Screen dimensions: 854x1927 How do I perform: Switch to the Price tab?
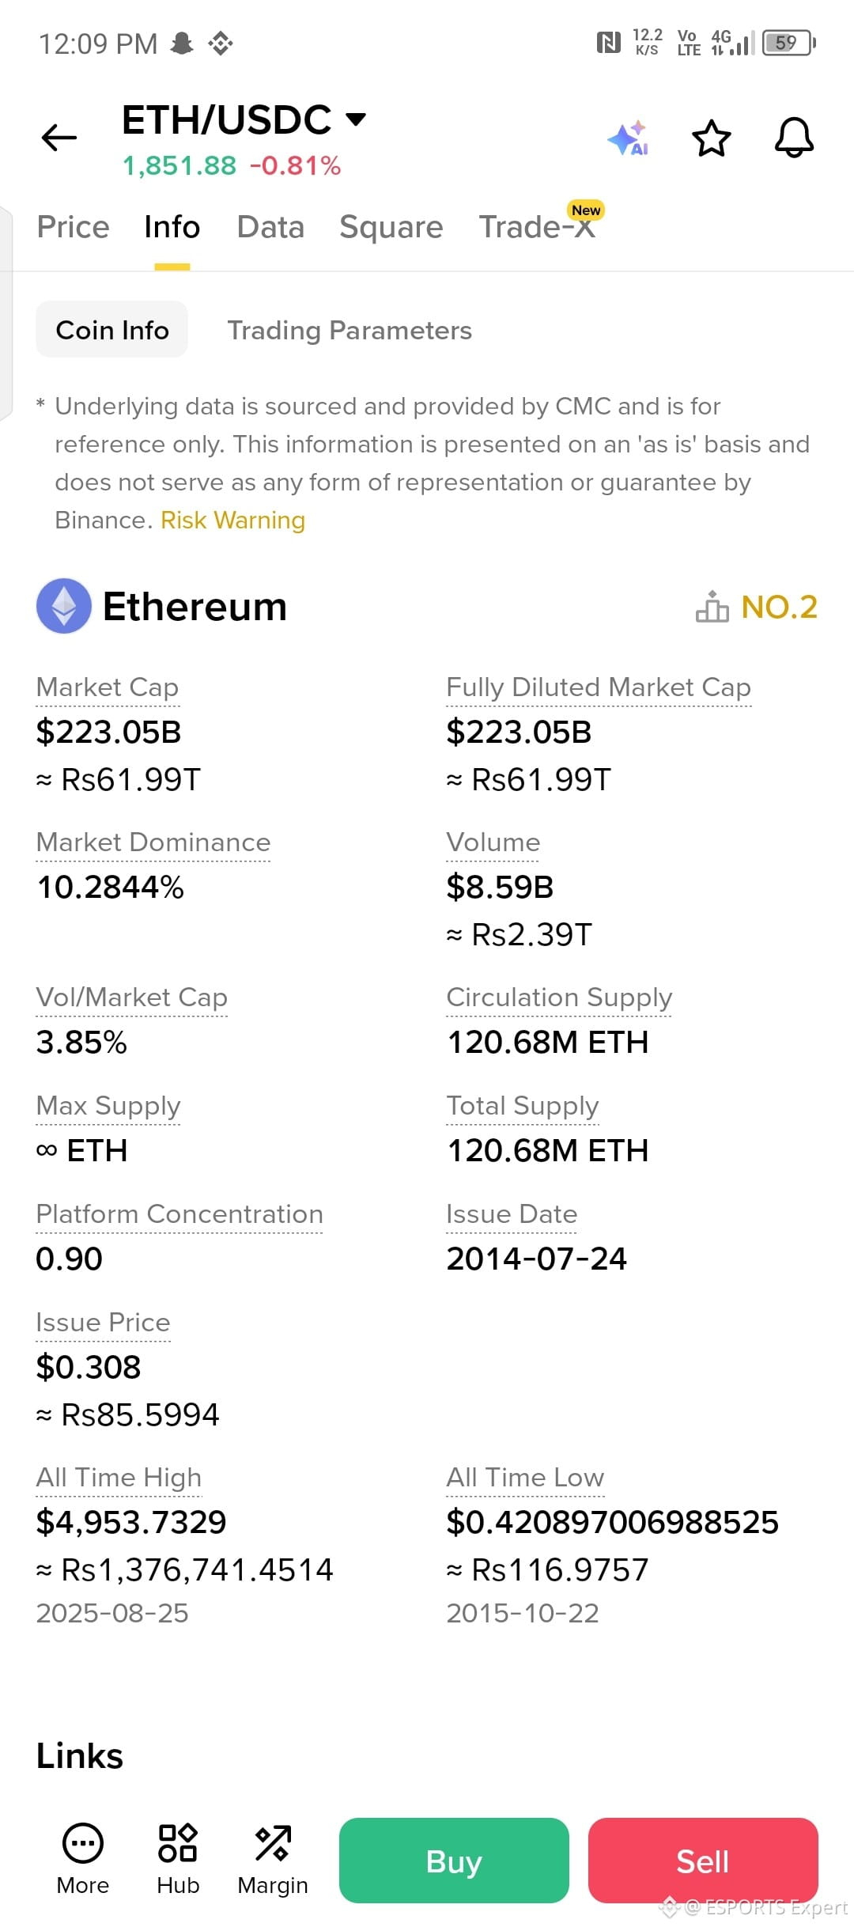click(x=74, y=227)
